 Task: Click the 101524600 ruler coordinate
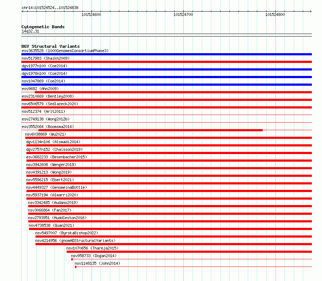point(91,14)
